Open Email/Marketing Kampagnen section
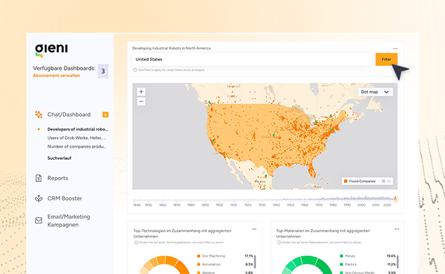 (69, 221)
